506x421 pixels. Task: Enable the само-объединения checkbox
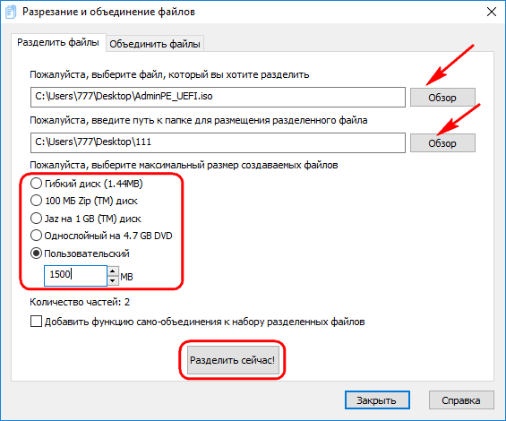click(x=36, y=322)
